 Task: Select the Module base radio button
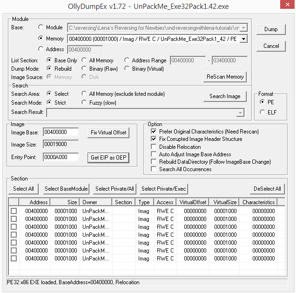click(x=40, y=27)
